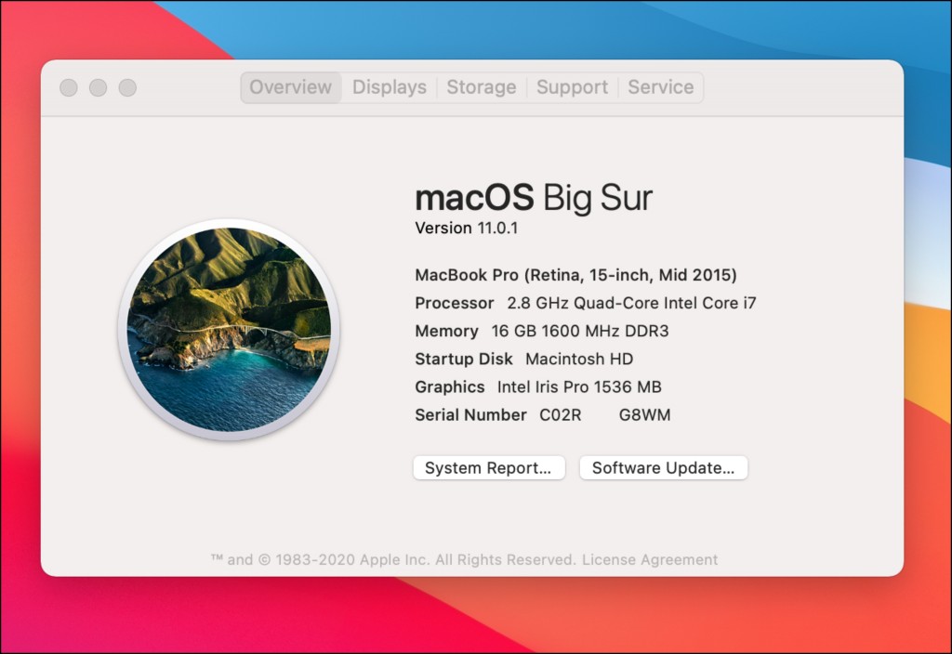The image size is (952, 654).
Task: Open the Storage tab
Action: 482,87
